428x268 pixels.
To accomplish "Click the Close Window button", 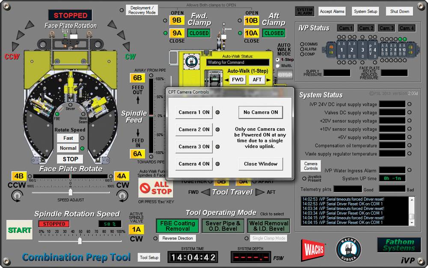I will pos(261,164).
